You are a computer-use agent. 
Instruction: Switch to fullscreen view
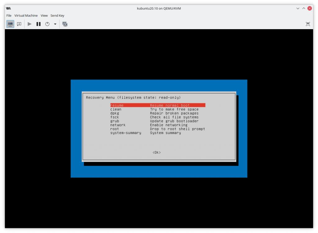pyautogui.click(x=308, y=24)
